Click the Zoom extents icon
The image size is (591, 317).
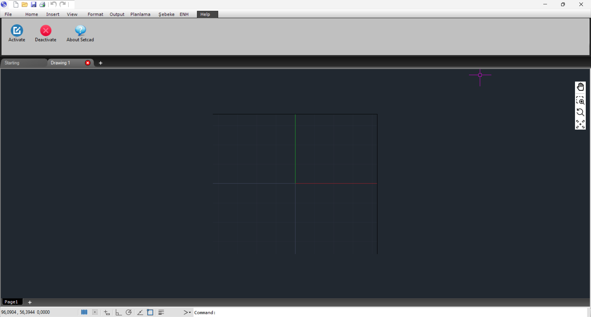pos(580,124)
